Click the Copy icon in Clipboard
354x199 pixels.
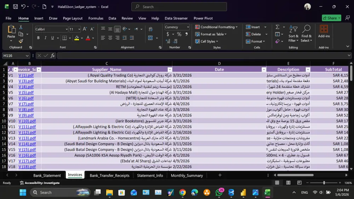point(21,34)
